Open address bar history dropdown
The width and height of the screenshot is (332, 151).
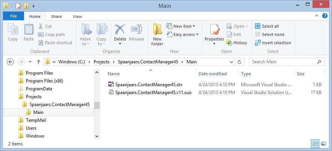pos(232,62)
